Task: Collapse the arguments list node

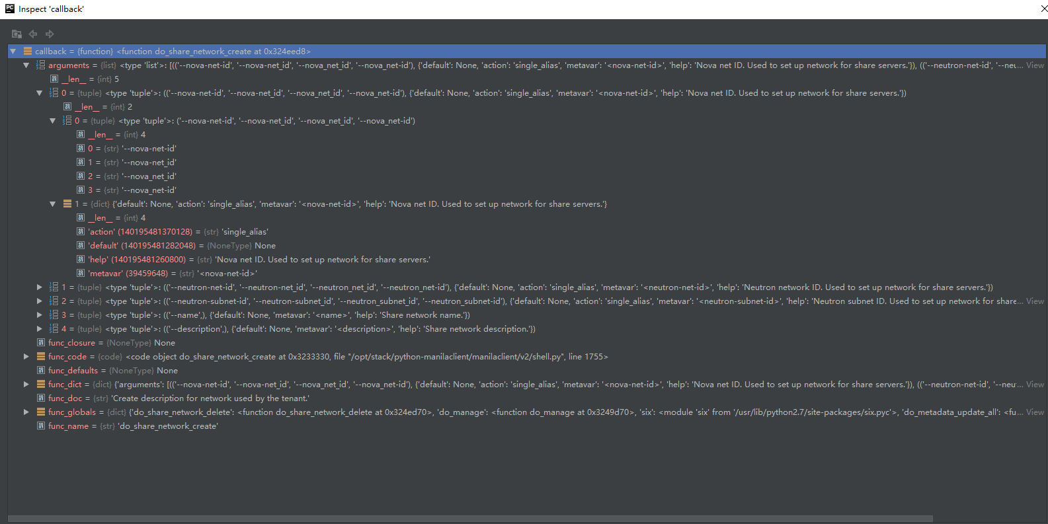Action: pos(26,65)
